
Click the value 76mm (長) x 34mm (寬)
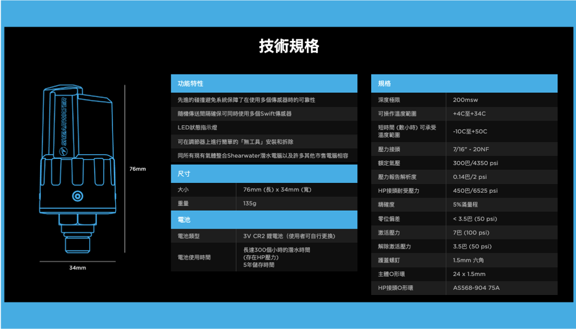(277, 190)
